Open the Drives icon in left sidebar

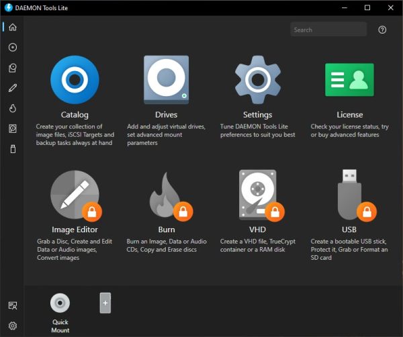tap(13, 68)
